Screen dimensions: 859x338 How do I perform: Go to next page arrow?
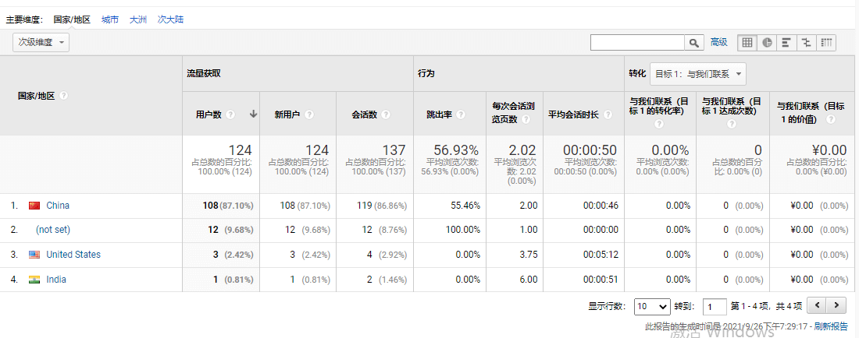(835, 305)
